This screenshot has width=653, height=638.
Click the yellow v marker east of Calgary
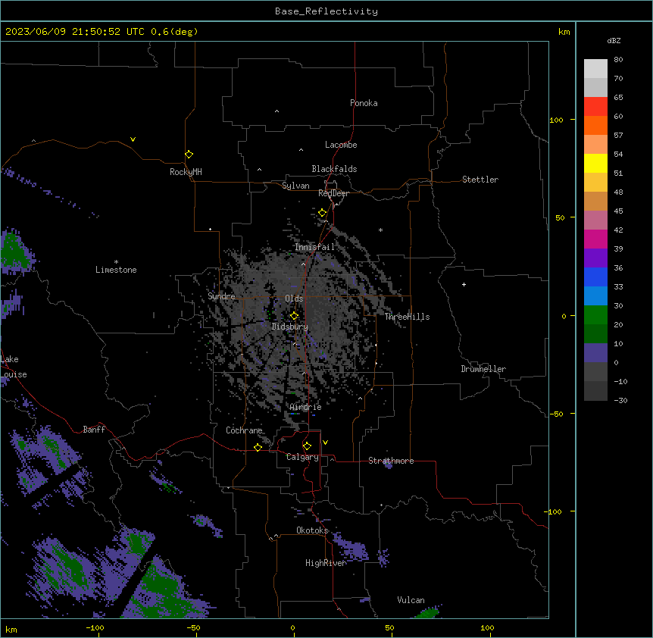[x=325, y=443]
